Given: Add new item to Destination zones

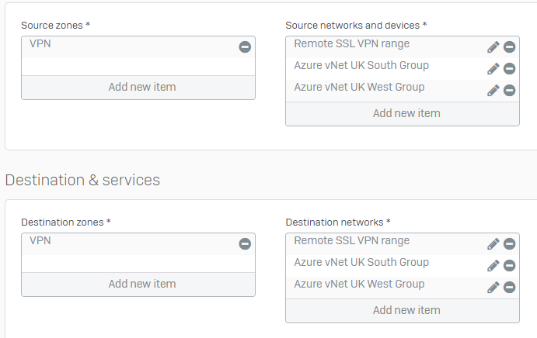Looking at the screenshot, I should (138, 285).
